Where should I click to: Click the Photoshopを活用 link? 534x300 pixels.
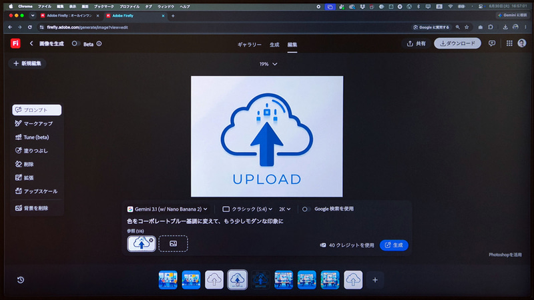click(505, 255)
